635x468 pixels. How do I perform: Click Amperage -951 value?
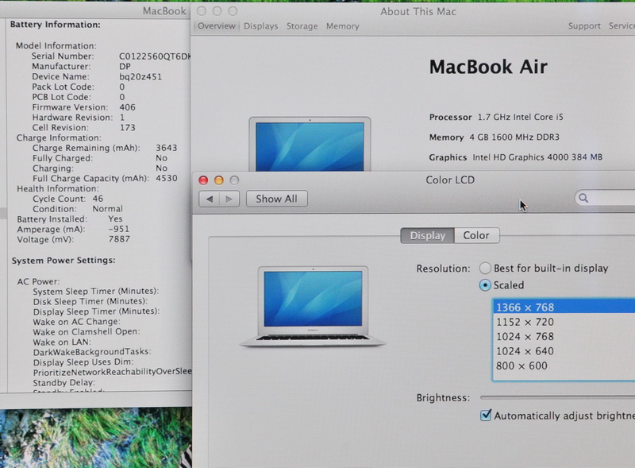(x=118, y=229)
